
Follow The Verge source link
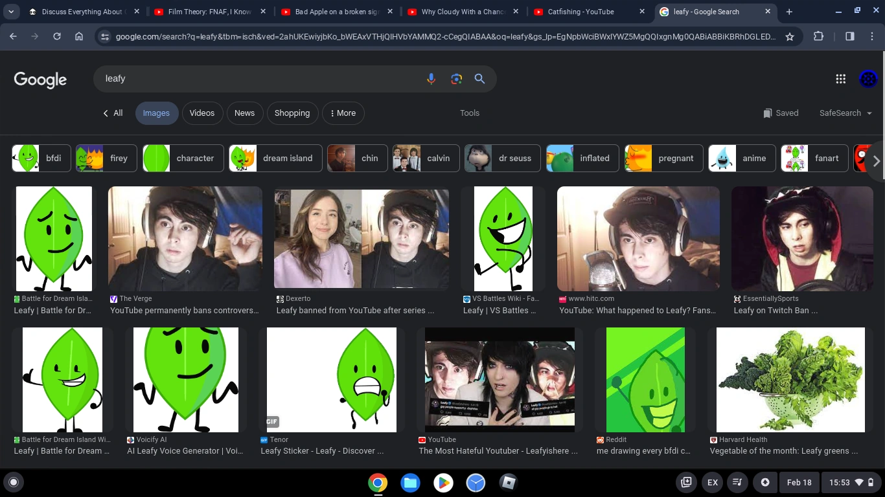[136, 298]
